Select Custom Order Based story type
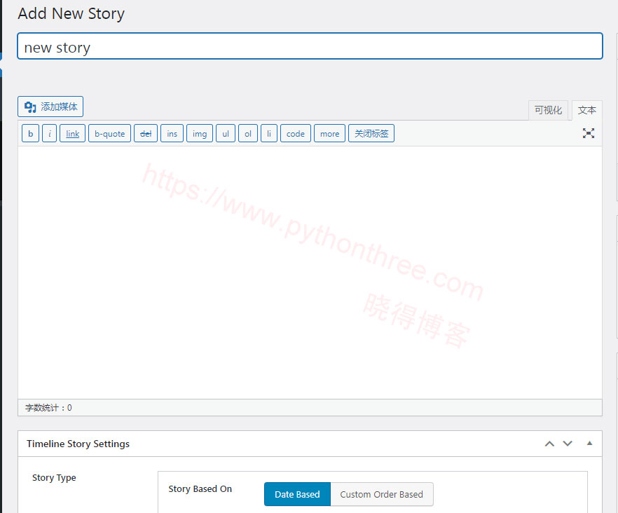This screenshot has width=618, height=513. (x=382, y=494)
